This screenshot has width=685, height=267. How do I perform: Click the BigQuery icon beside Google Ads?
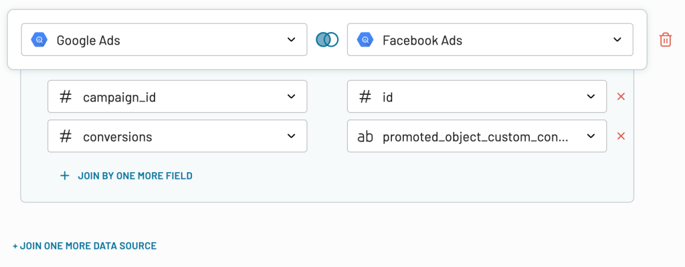[x=39, y=39]
